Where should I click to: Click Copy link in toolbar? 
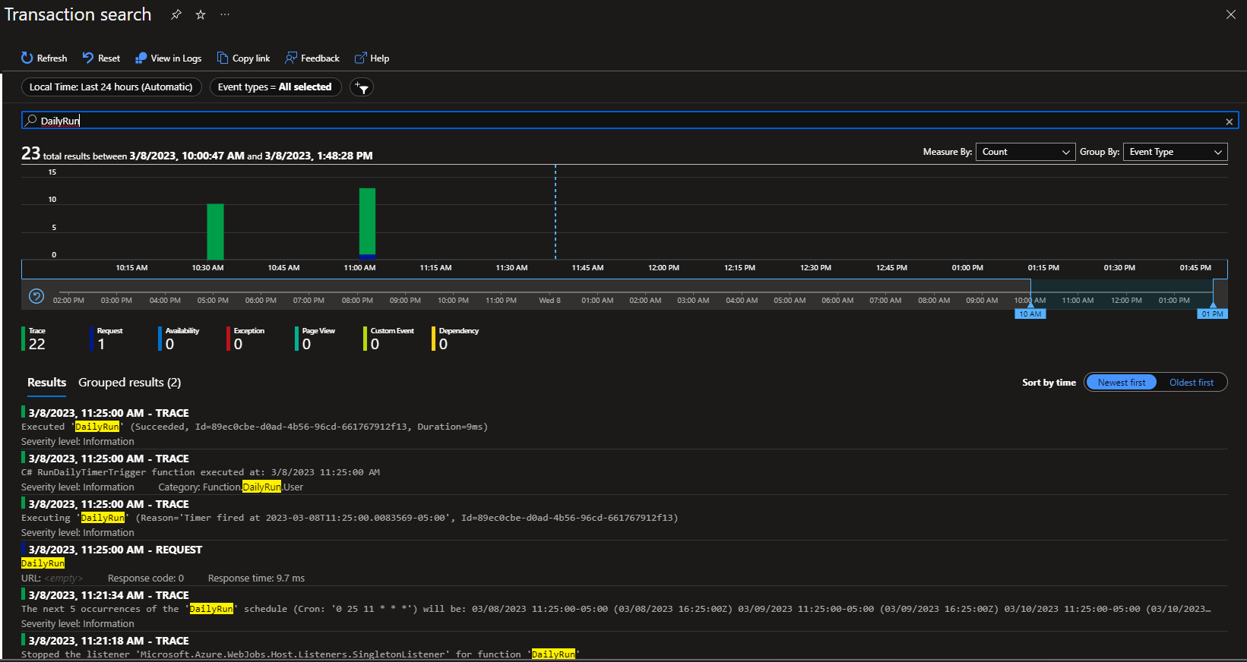(243, 58)
